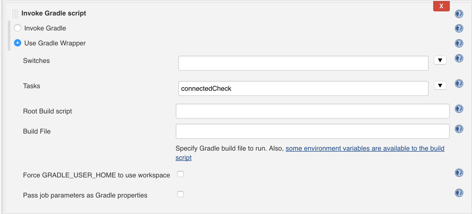Click help icon beside Invoke Gradle option
Viewport: 472px width, 214px height.
pyautogui.click(x=459, y=28)
